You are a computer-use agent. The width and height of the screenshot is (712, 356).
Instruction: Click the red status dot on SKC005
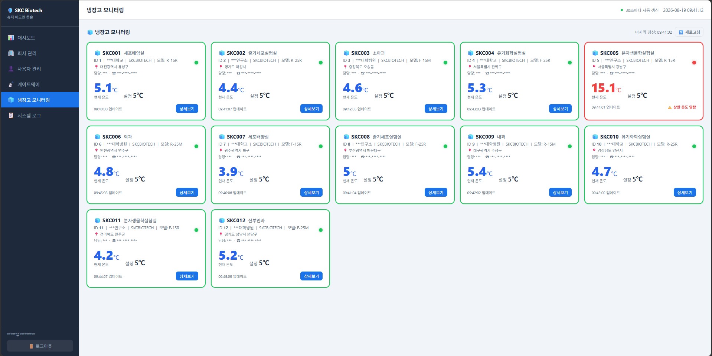pos(694,63)
